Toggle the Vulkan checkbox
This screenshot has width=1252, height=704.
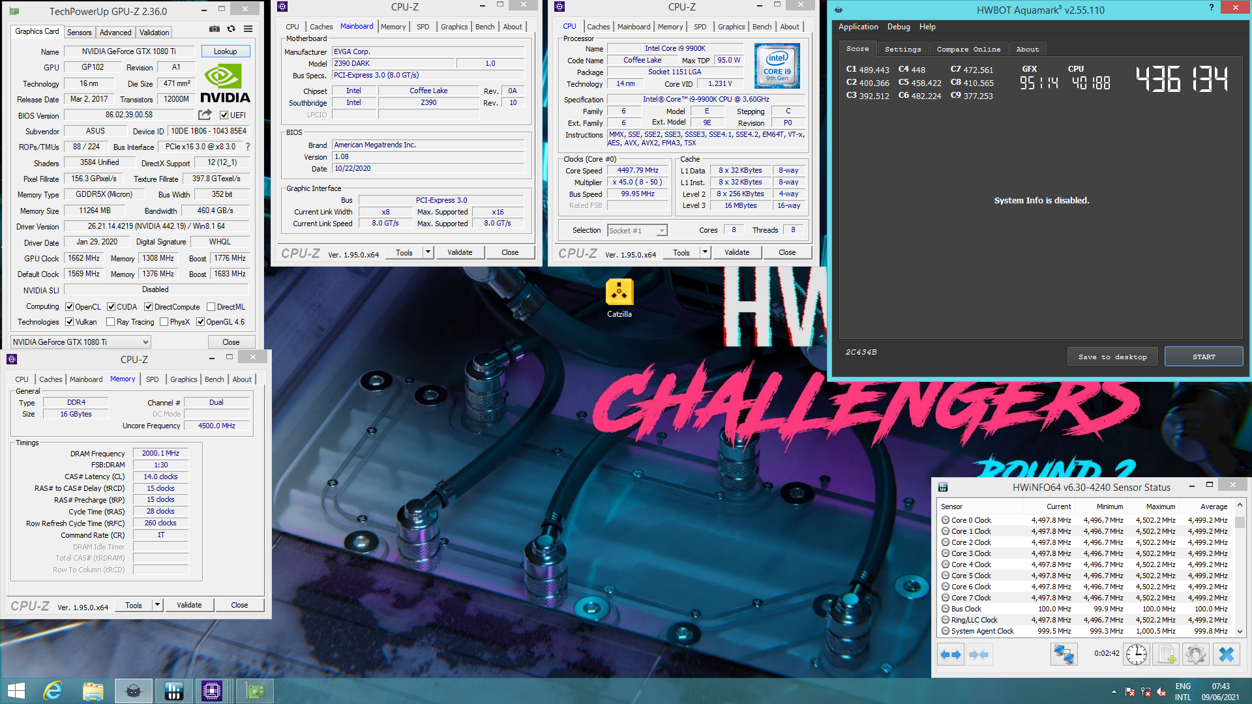70,322
